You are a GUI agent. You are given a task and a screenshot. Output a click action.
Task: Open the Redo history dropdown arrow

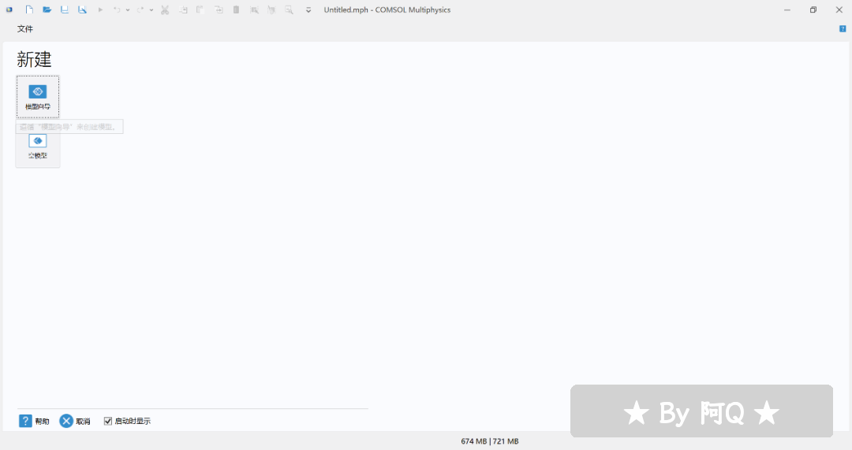(151, 9)
